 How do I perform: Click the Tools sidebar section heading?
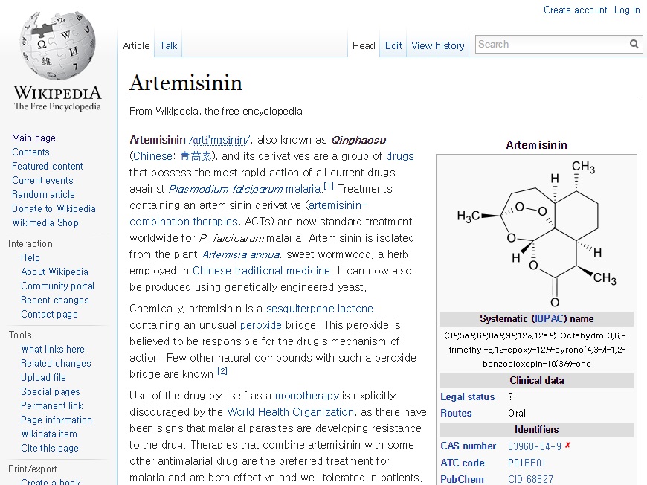pos(20,335)
